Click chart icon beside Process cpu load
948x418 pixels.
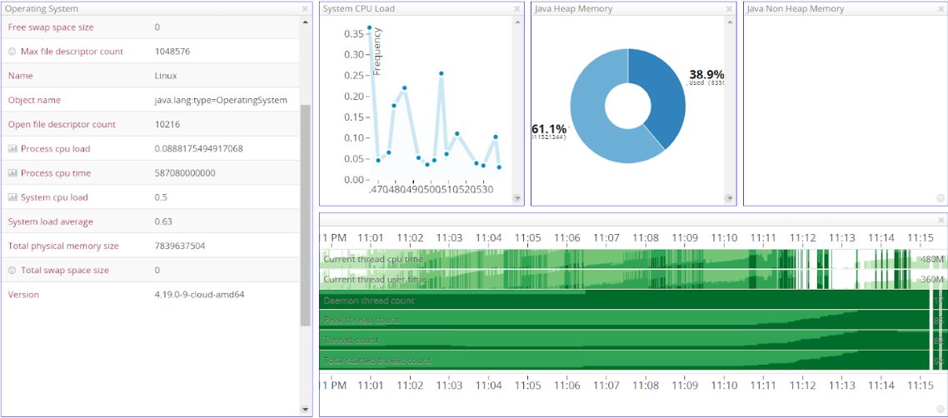(12, 149)
